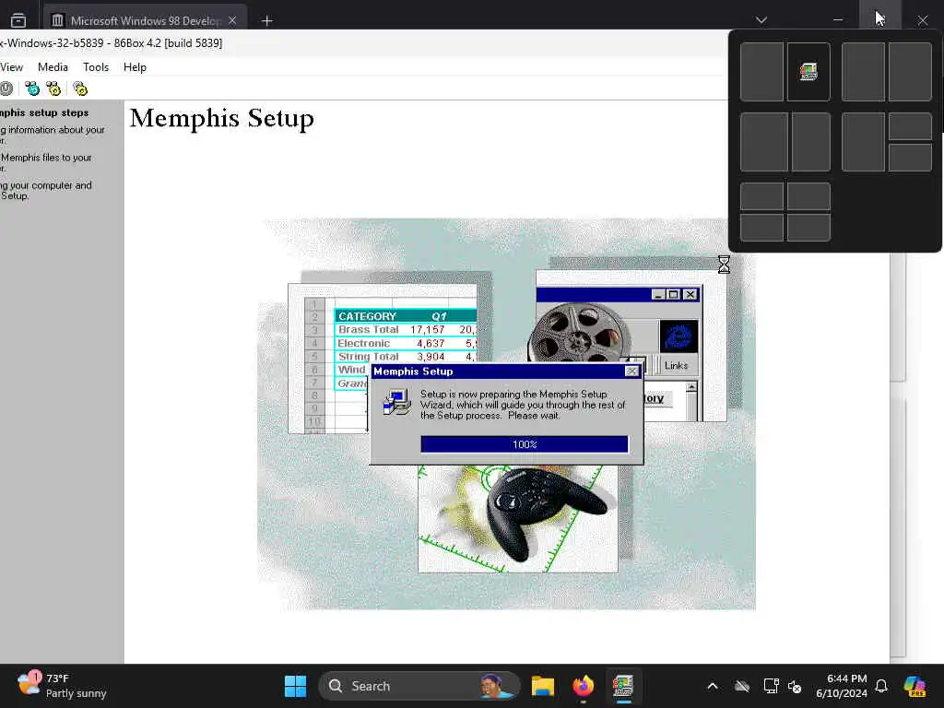Screen dimensions: 944x708
Task: Open the weather widget showing 73°F
Action: click(62, 686)
